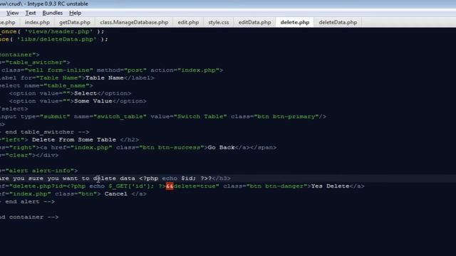Click the Go Back link text in code
This screenshot has width=456, height=256.
pyautogui.click(x=222, y=147)
